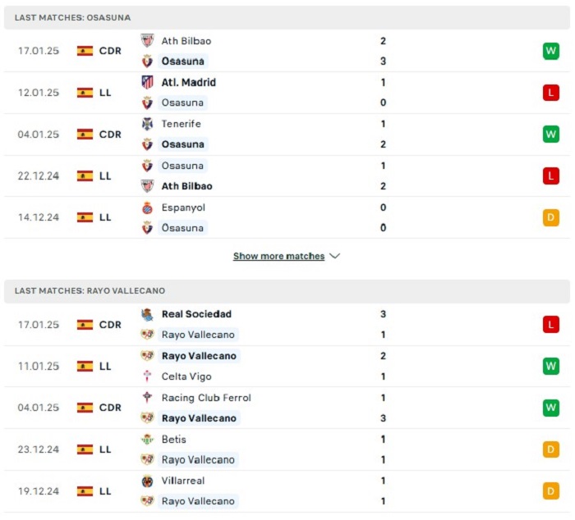The image size is (575, 520).
Task: Click the Spain flag beside 17.01.25 Osasuna match
Action: click(x=85, y=51)
